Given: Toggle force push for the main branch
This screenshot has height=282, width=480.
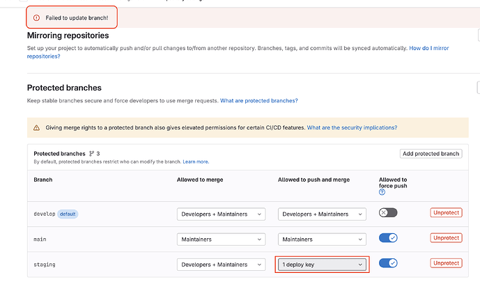Looking at the screenshot, I should pyautogui.click(x=388, y=238).
